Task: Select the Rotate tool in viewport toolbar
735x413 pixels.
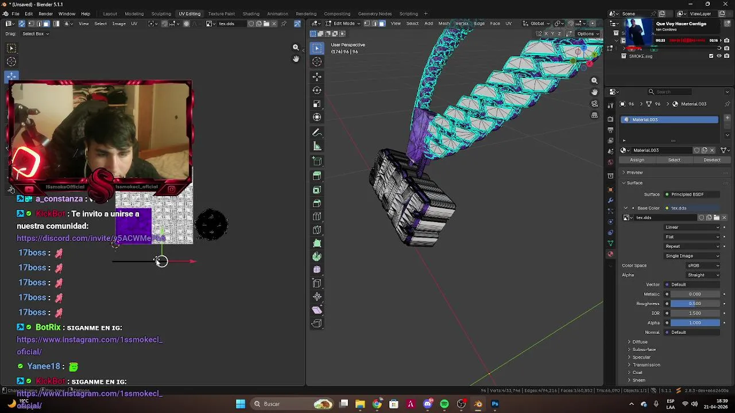Action: (x=317, y=90)
